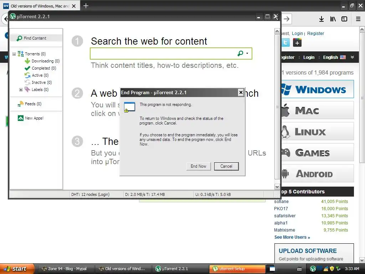
Task: Click the 3:33 AM clock
Action: tap(352, 269)
